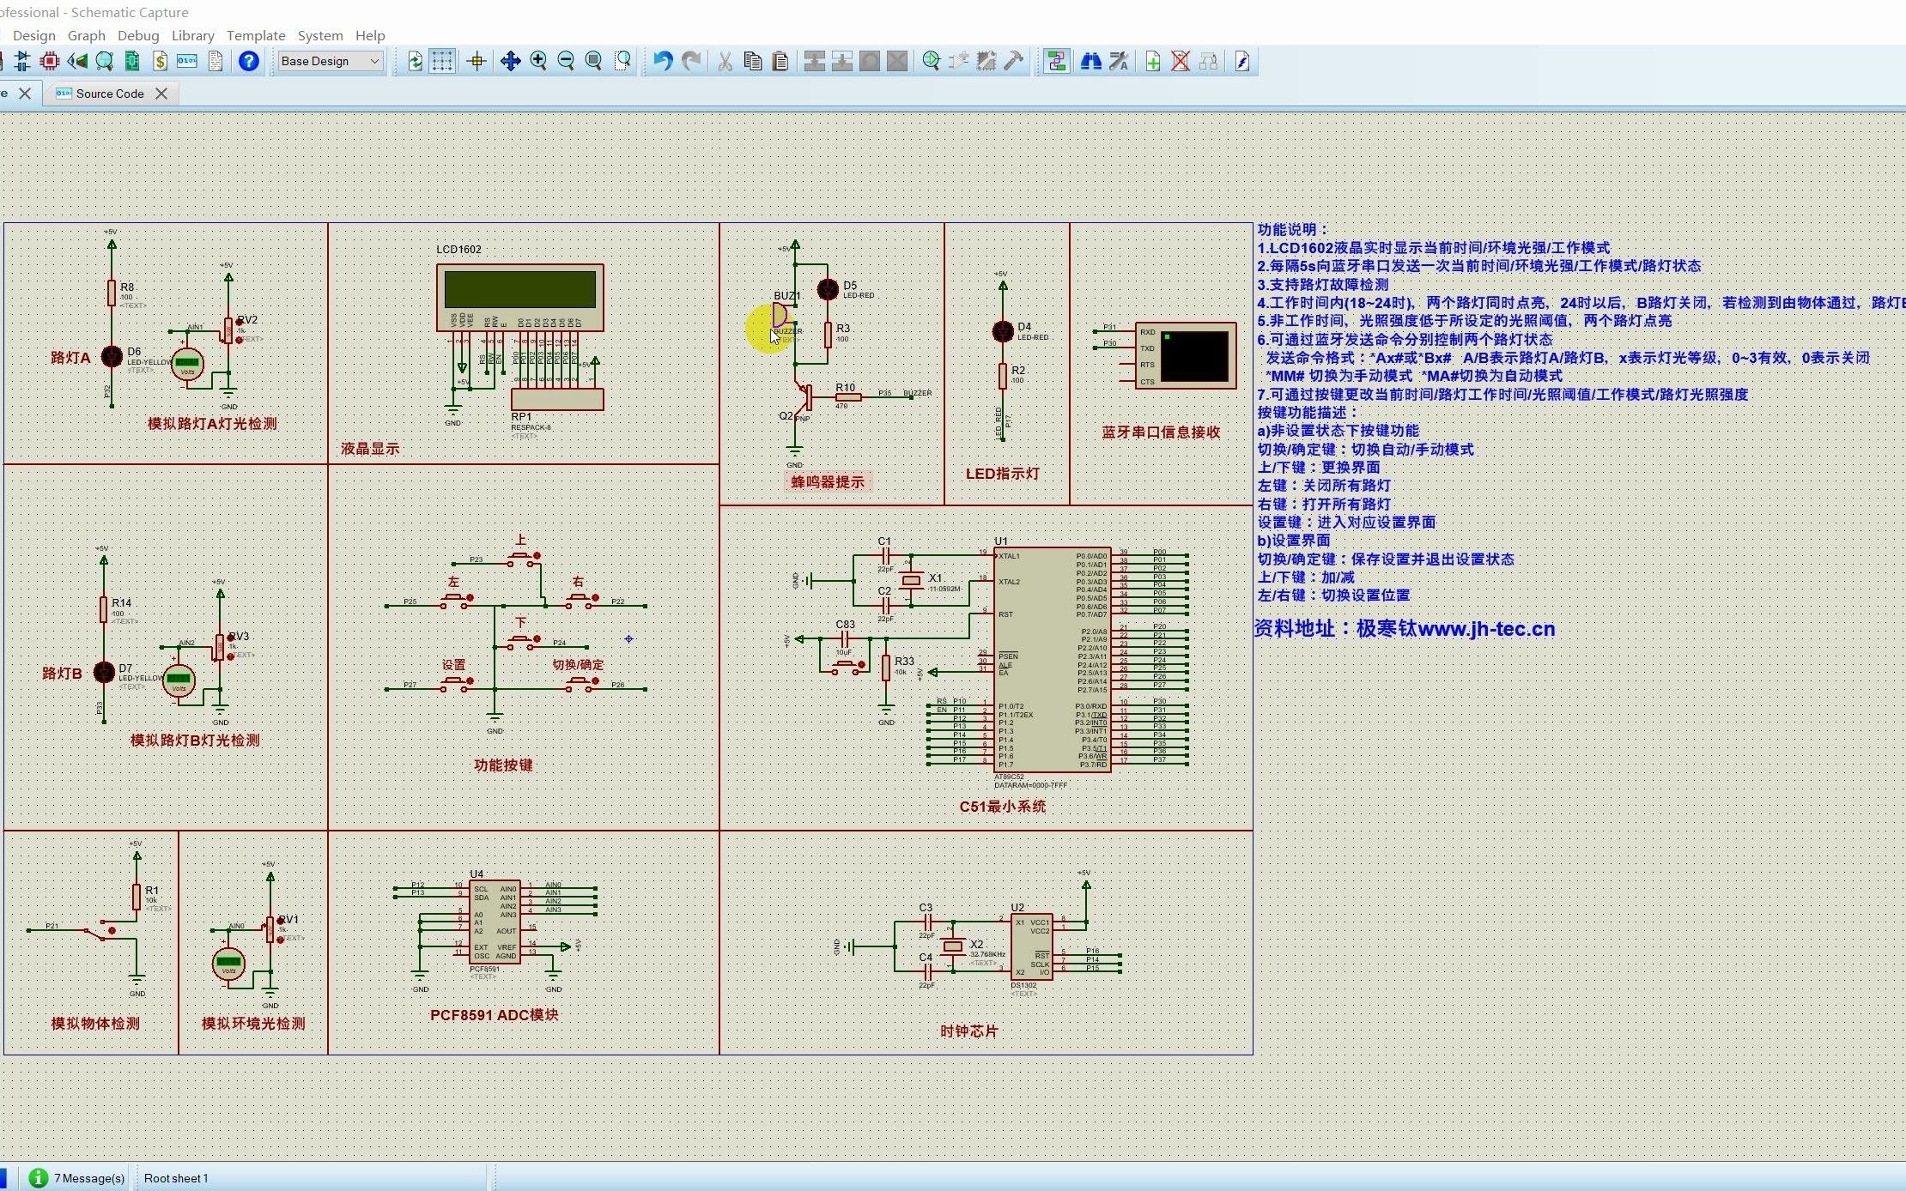Image resolution: width=1906 pixels, height=1191 pixels.
Task: Click the AT89C52 U1 microcontroller chip
Action: (x=1052, y=659)
